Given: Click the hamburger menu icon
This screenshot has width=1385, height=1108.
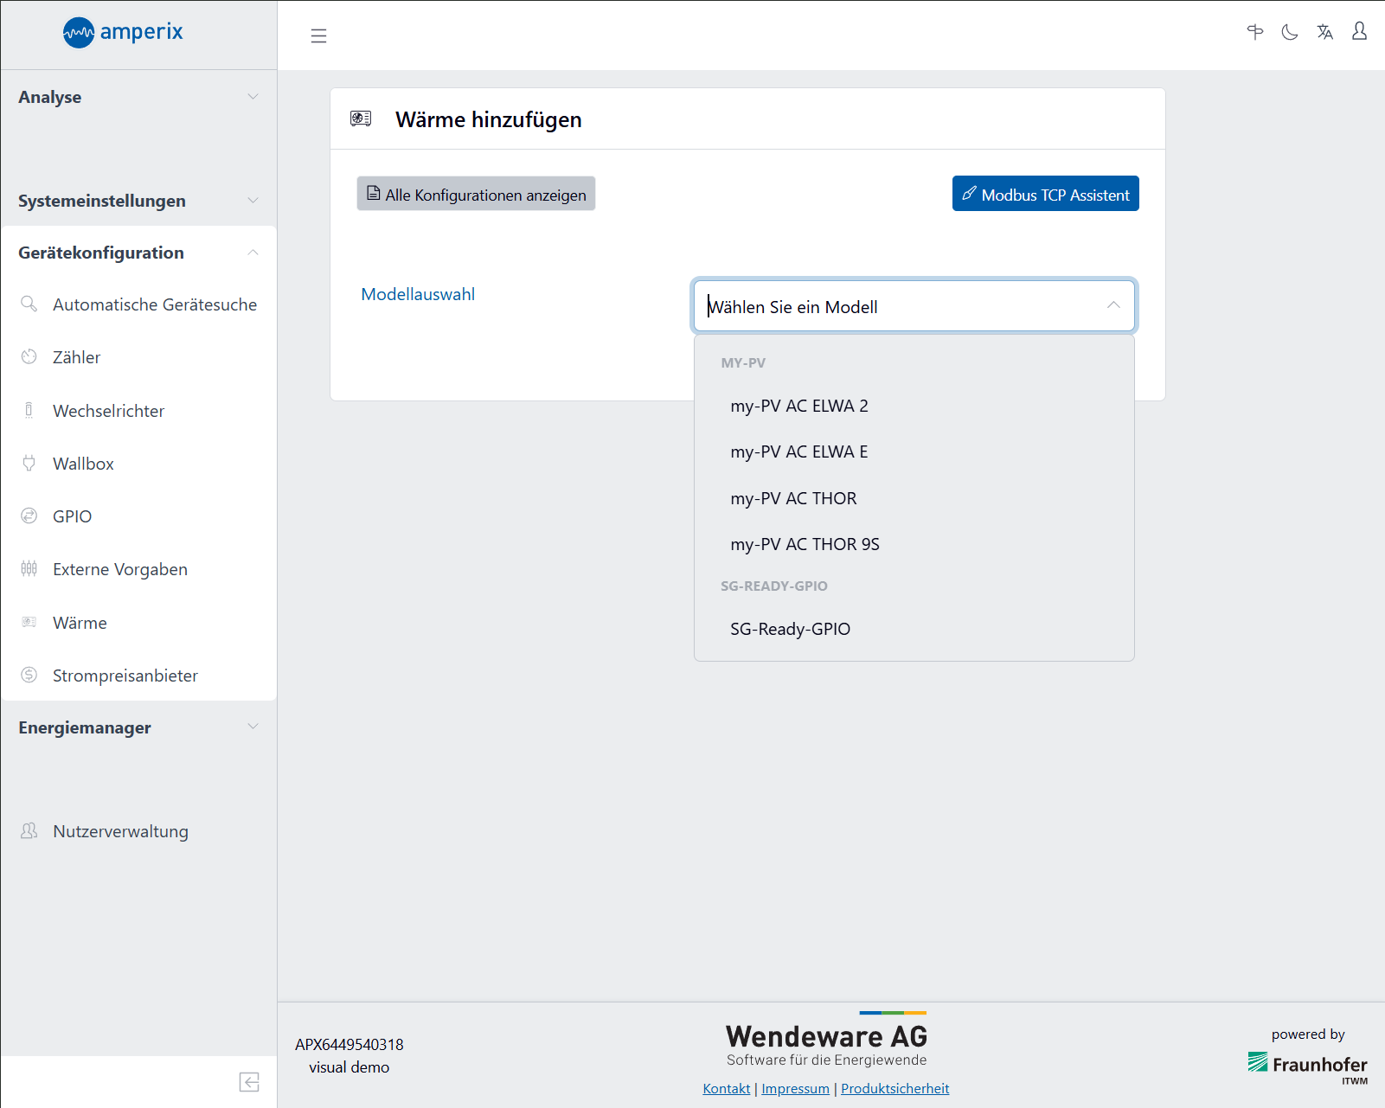Looking at the screenshot, I should pyautogui.click(x=318, y=35).
